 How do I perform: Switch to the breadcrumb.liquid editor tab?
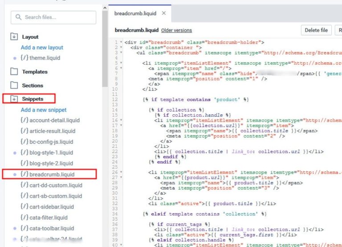[x=135, y=13]
